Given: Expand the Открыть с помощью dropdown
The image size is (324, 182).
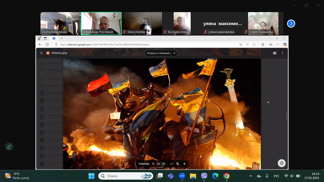Looking at the screenshot, I should tap(161, 53).
